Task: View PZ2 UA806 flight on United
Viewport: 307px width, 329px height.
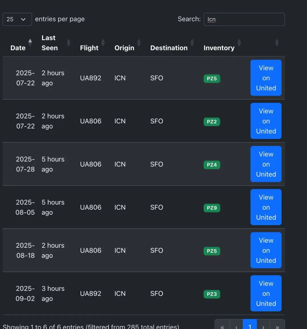Action: pos(266,121)
